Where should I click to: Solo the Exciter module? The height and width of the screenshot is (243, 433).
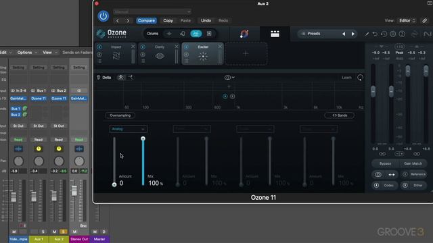(187, 55)
